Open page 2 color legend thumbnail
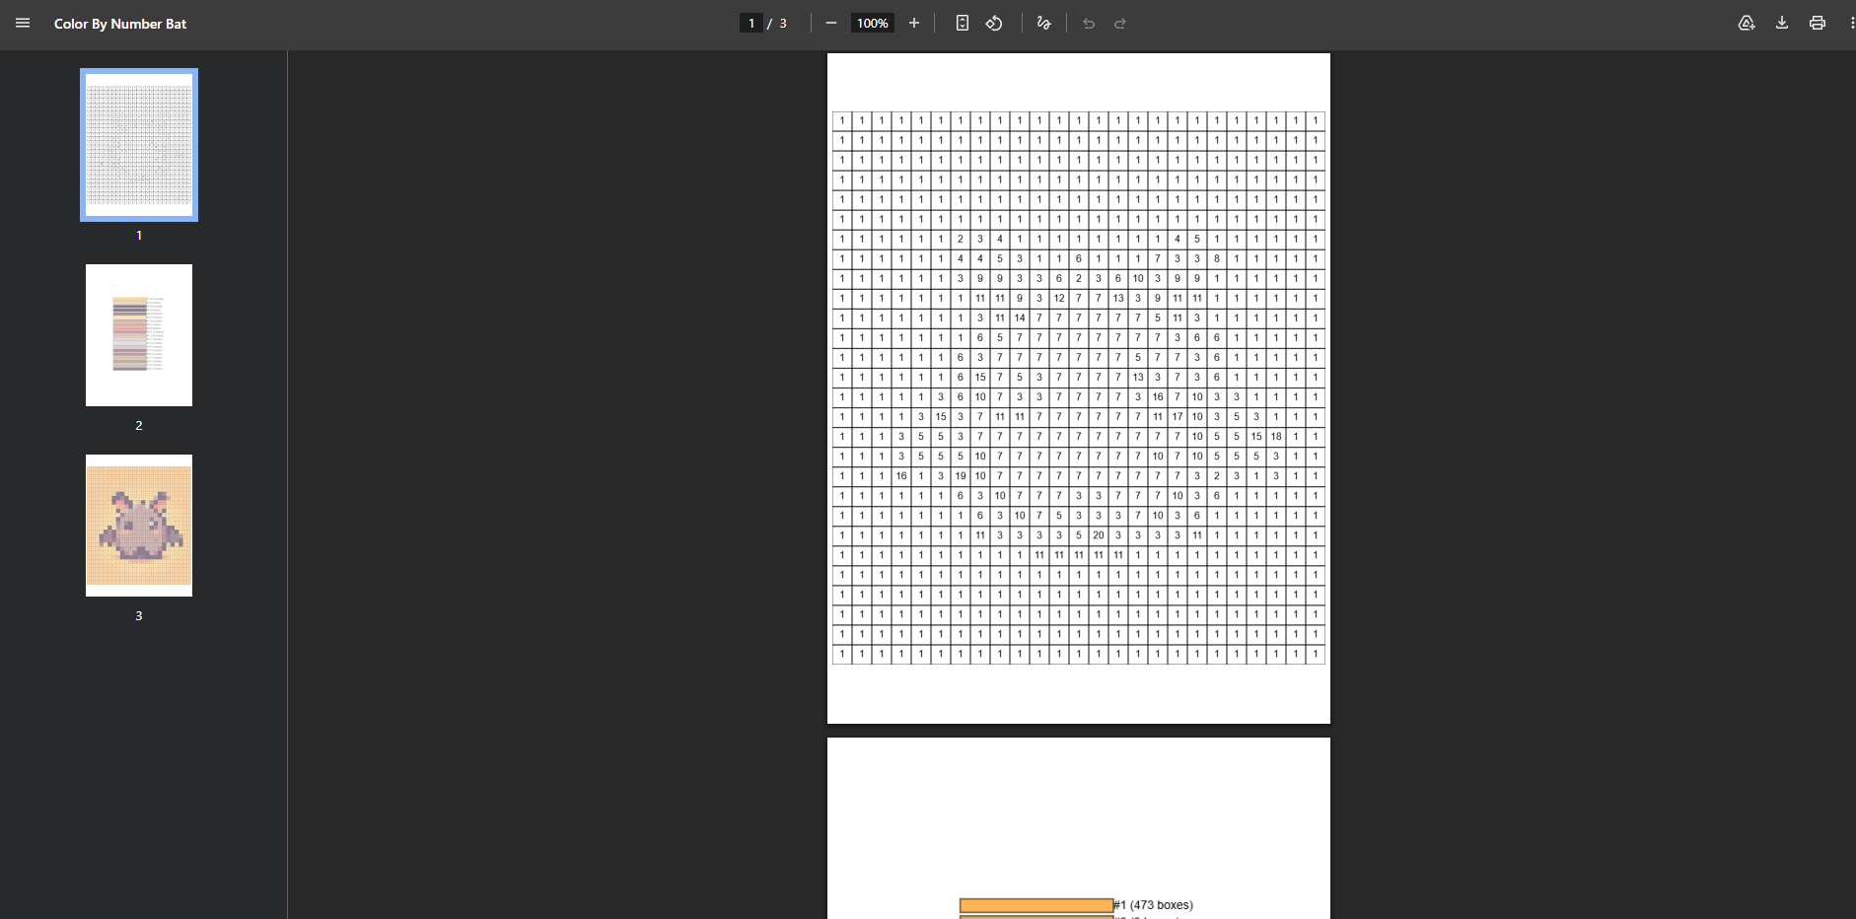 139,335
